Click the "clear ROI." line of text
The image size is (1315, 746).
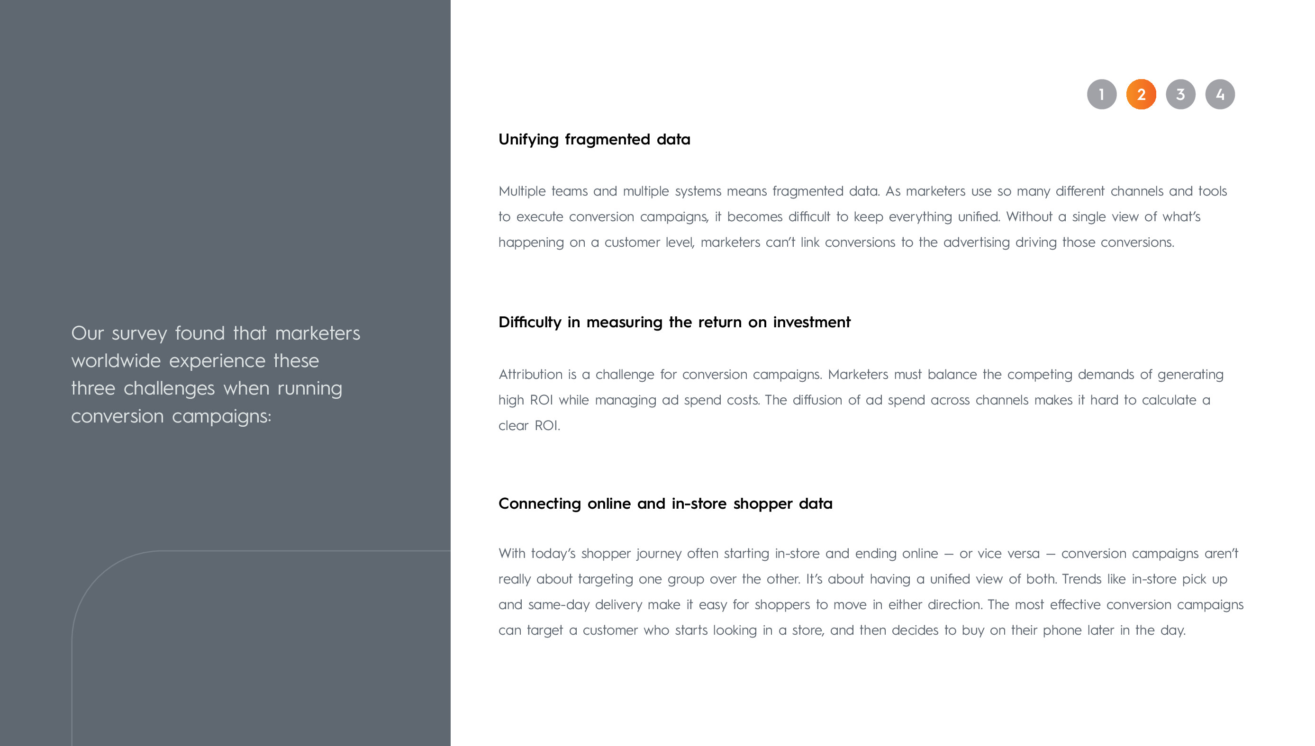point(529,426)
